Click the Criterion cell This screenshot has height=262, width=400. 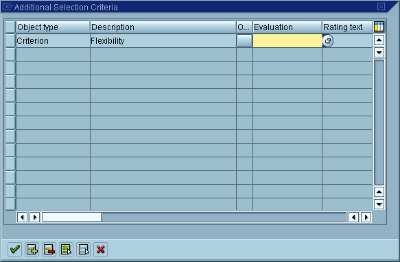(x=53, y=40)
